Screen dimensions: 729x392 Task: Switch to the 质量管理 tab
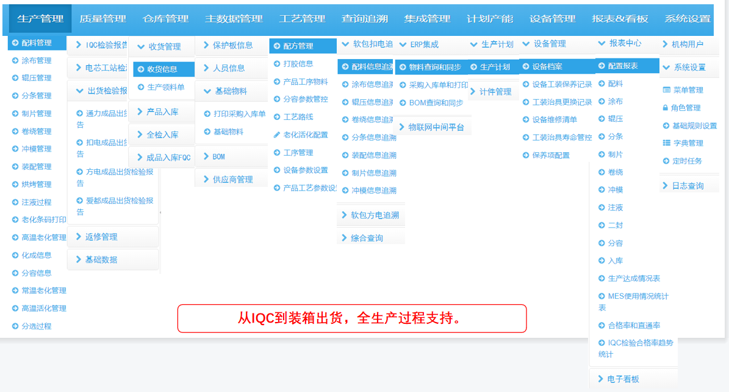[104, 19]
